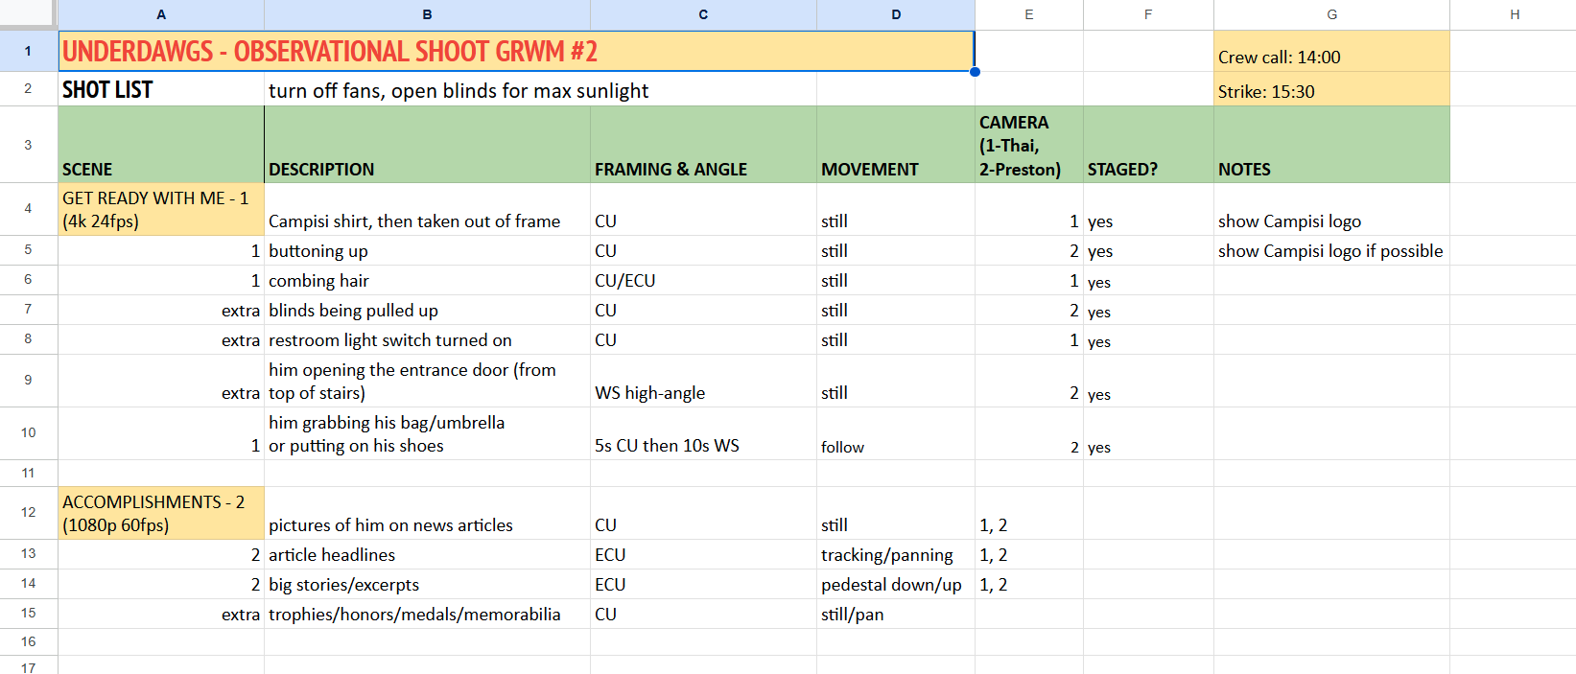The height and width of the screenshot is (674, 1576).
Task: Select column A header
Action: [161, 14]
